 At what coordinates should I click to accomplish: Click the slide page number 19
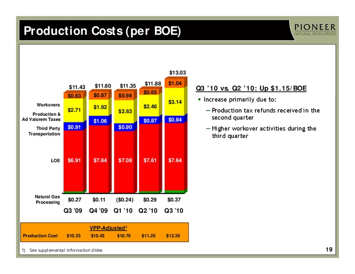pyautogui.click(x=329, y=250)
